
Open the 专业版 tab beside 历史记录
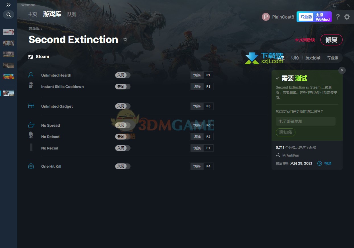click(x=333, y=58)
